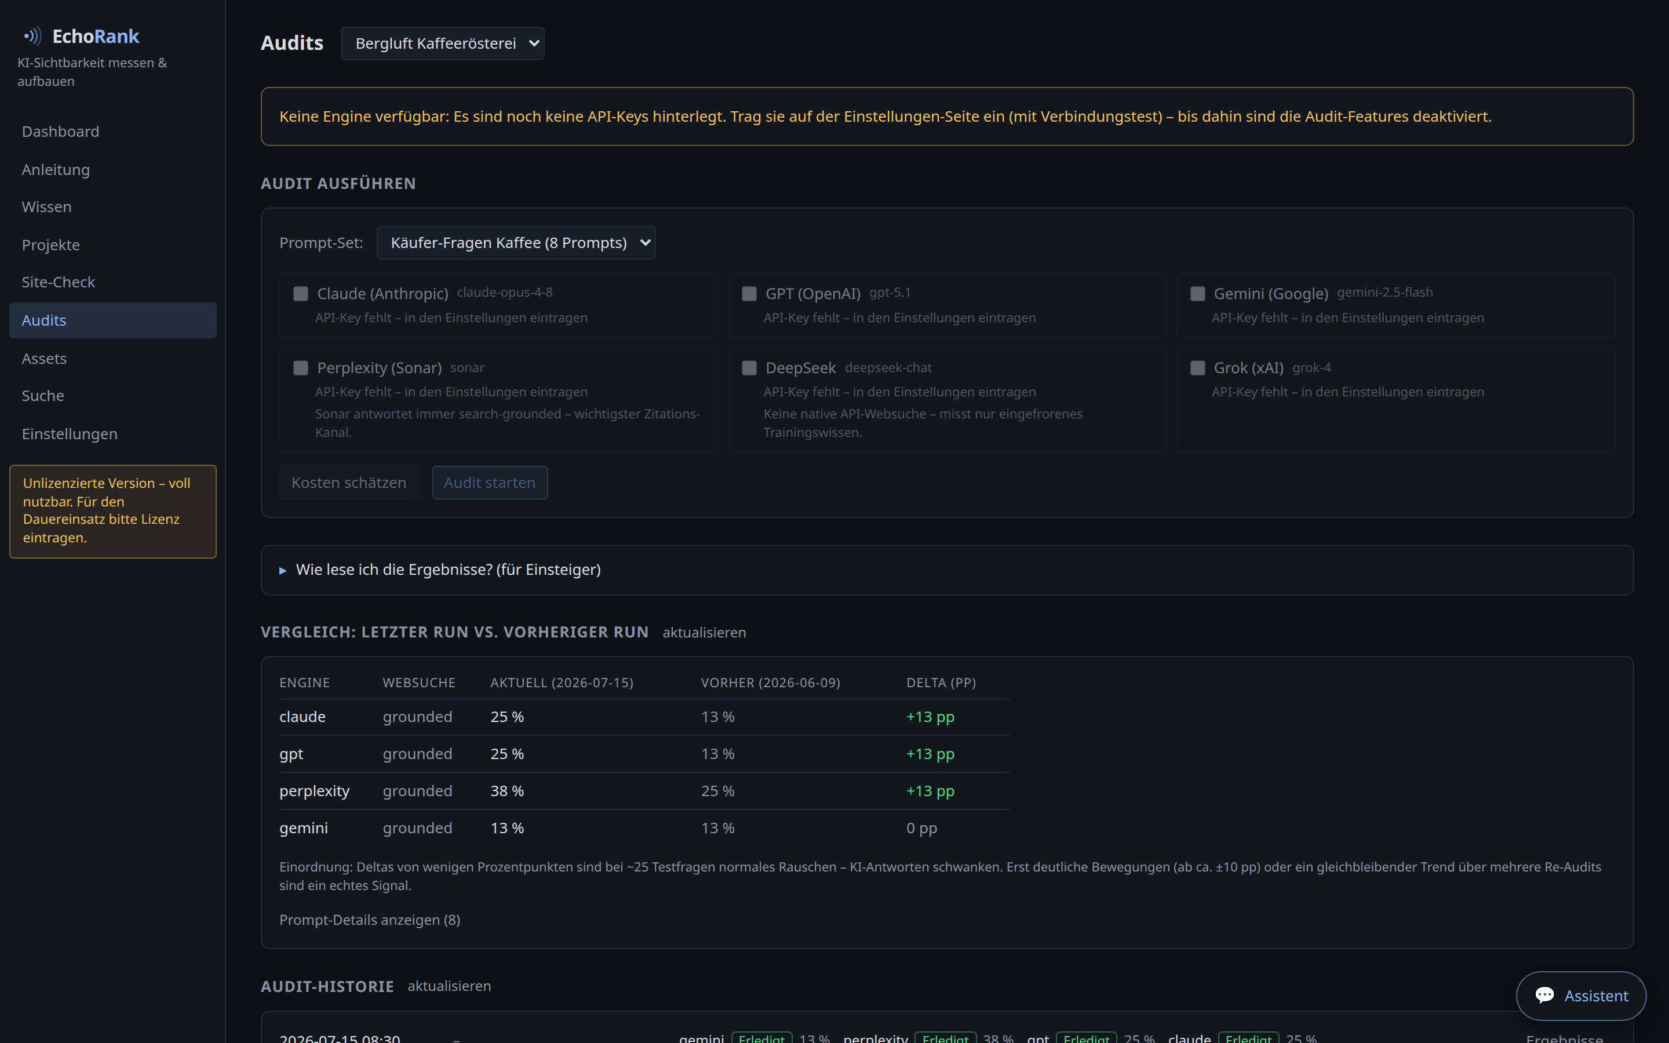Image resolution: width=1669 pixels, height=1043 pixels.
Task: Tick the DeepSeek engine checkbox
Action: coord(749,368)
